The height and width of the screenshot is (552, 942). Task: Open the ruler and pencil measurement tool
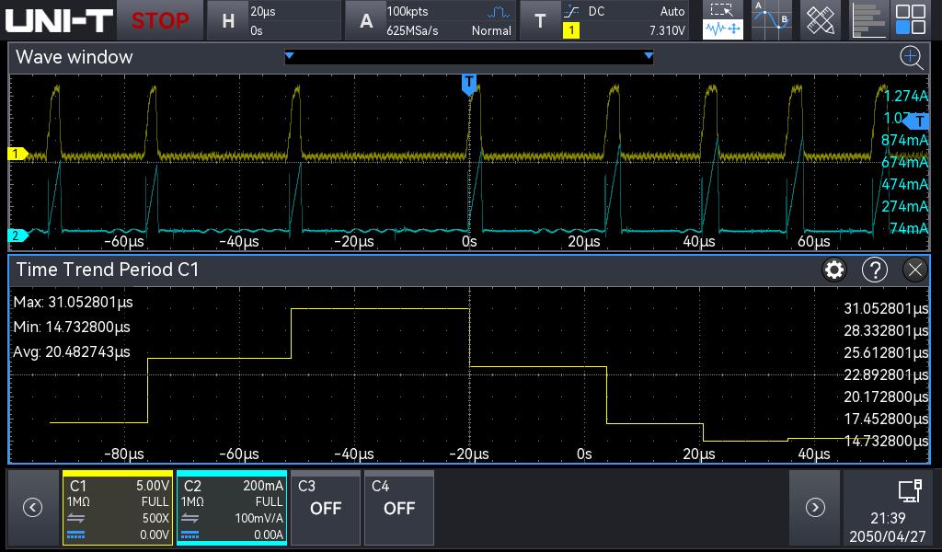(820, 20)
